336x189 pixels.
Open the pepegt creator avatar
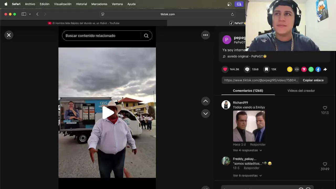(227, 40)
